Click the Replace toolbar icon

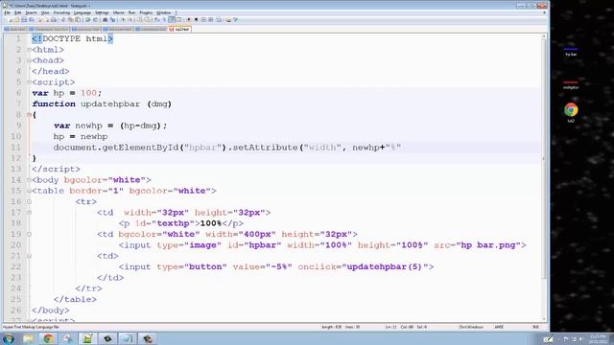113,19
